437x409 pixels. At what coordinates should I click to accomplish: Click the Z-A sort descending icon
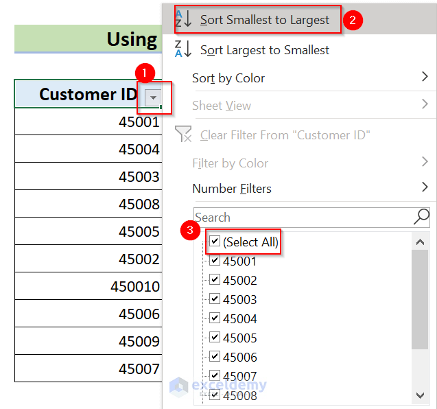183,49
